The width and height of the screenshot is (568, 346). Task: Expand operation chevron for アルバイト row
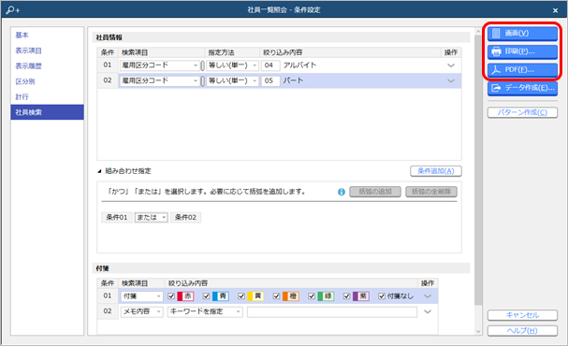coord(451,65)
